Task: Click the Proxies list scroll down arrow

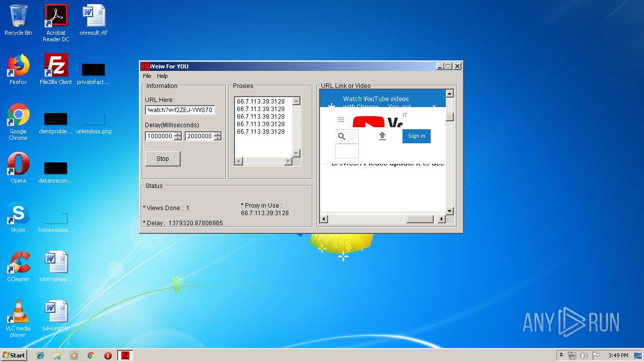Action: click(296, 153)
